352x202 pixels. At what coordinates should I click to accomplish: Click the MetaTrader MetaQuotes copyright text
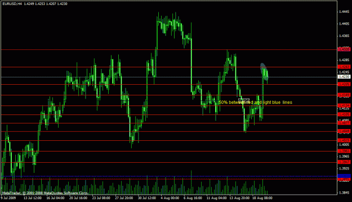[x=45, y=193]
